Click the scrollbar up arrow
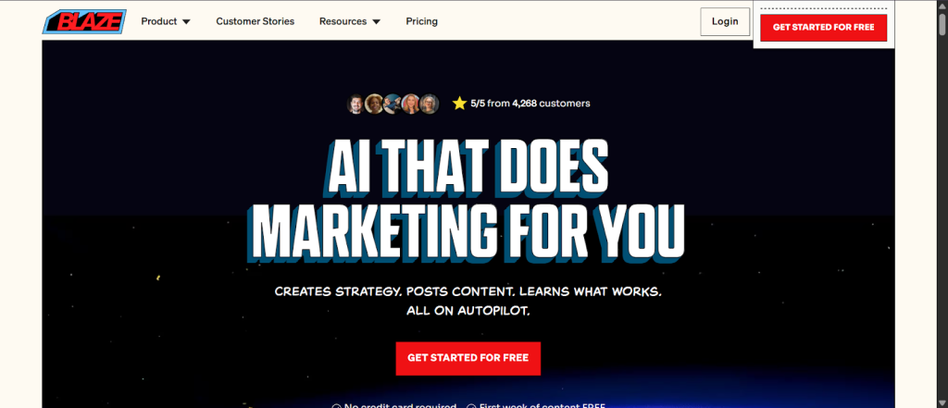948x408 pixels. point(942,6)
